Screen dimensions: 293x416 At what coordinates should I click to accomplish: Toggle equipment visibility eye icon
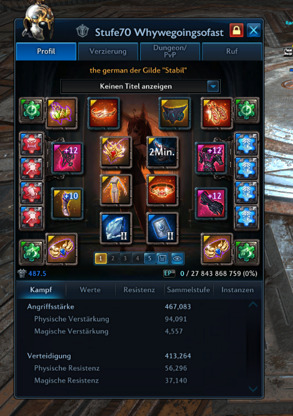pyautogui.click(x=177, y=259)
